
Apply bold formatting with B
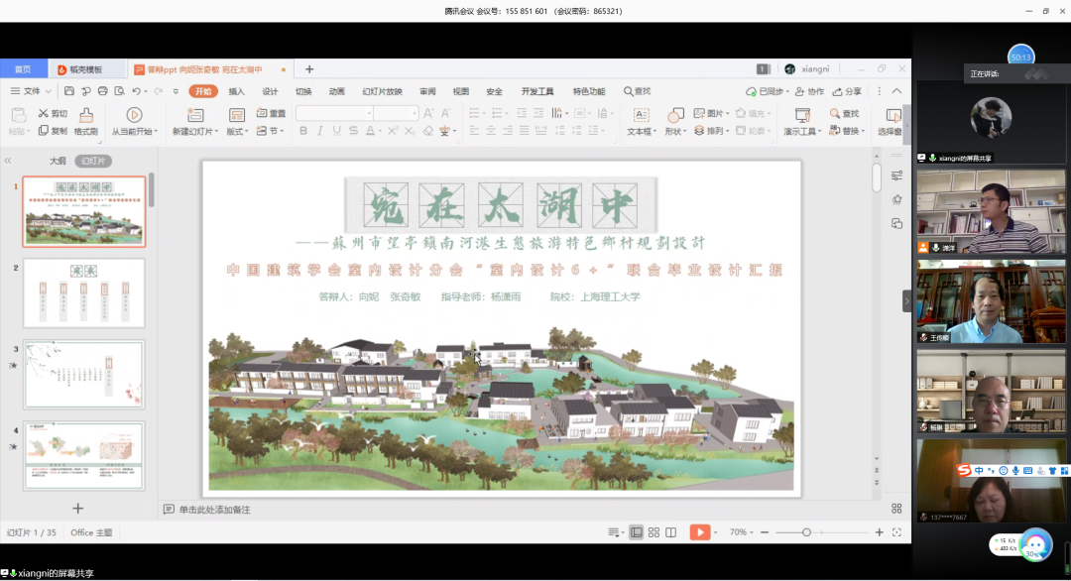[x=303, y=131]
